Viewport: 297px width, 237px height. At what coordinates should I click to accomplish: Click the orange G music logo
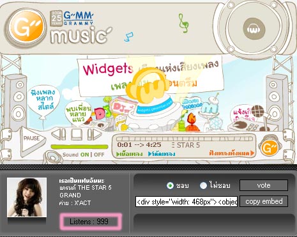click(x=26, y=27)
